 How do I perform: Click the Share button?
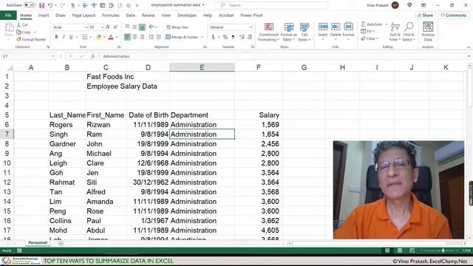425,15
